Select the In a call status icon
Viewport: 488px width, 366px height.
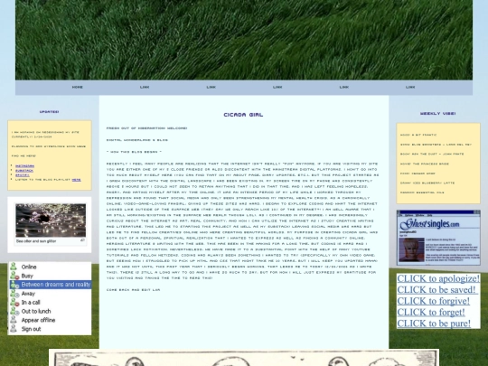coord(14,302)
